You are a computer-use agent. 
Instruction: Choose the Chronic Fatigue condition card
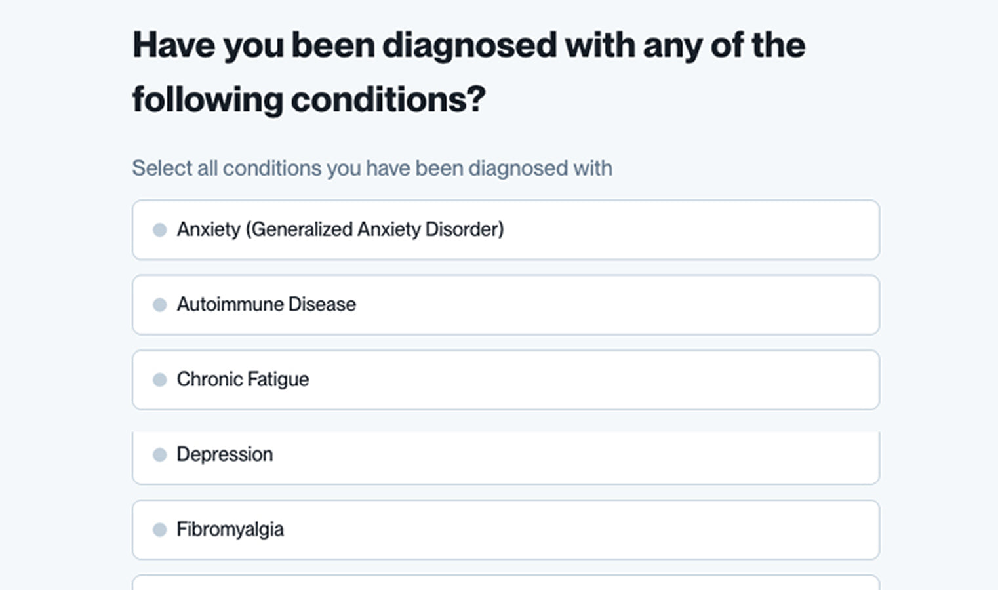(505, 380)
